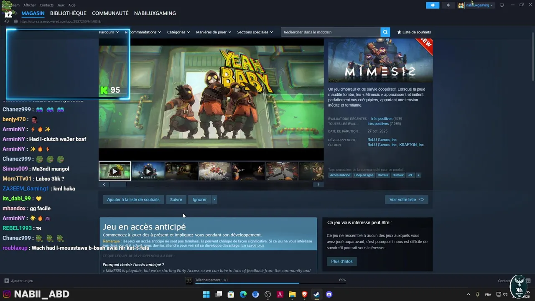Open Microsoft Edge from the taskbar

(243, 294)
